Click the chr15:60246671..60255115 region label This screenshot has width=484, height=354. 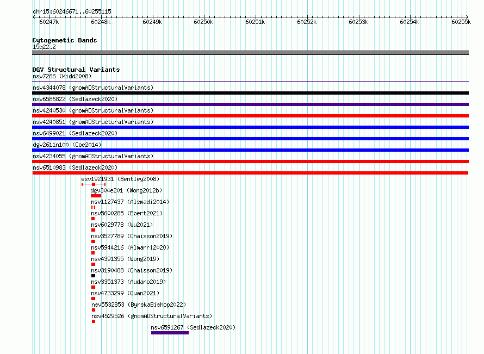tap(72, 11)
